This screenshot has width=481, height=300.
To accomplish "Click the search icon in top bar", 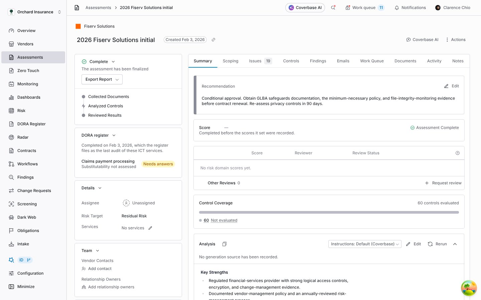I will [333, 8].
